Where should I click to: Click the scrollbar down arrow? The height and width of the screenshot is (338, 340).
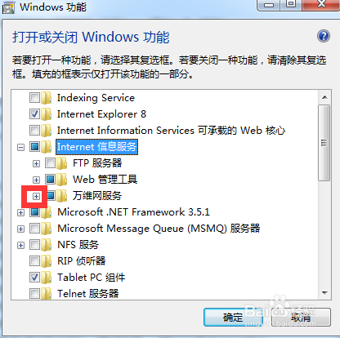tap(324, 293)
